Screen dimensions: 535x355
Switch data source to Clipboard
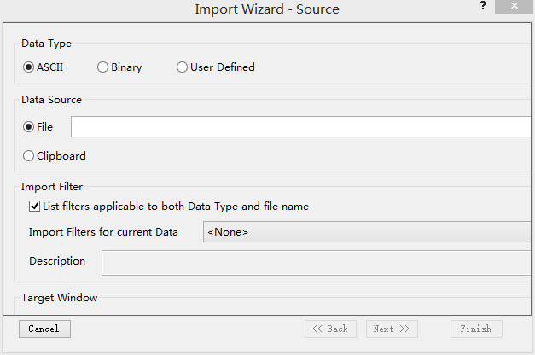29,156
